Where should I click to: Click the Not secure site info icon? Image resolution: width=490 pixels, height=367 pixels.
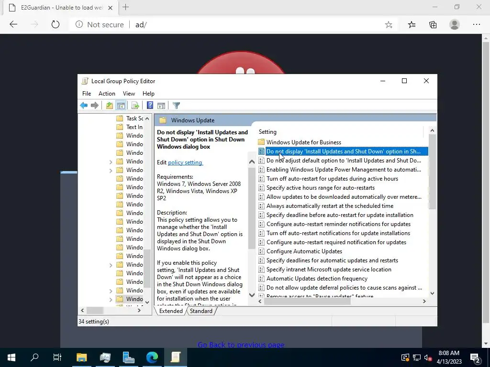point(79,24)
